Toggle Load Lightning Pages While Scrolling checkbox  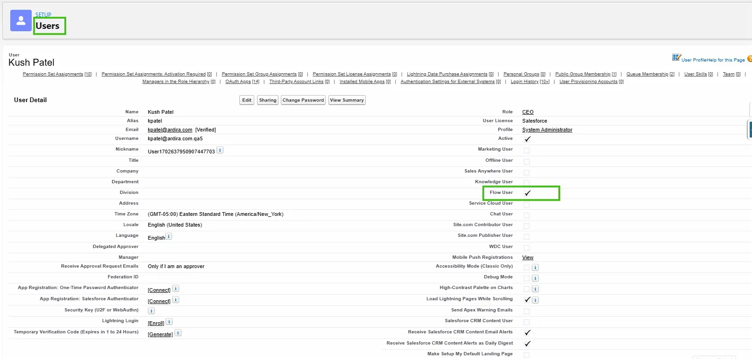tap(527, 300)
